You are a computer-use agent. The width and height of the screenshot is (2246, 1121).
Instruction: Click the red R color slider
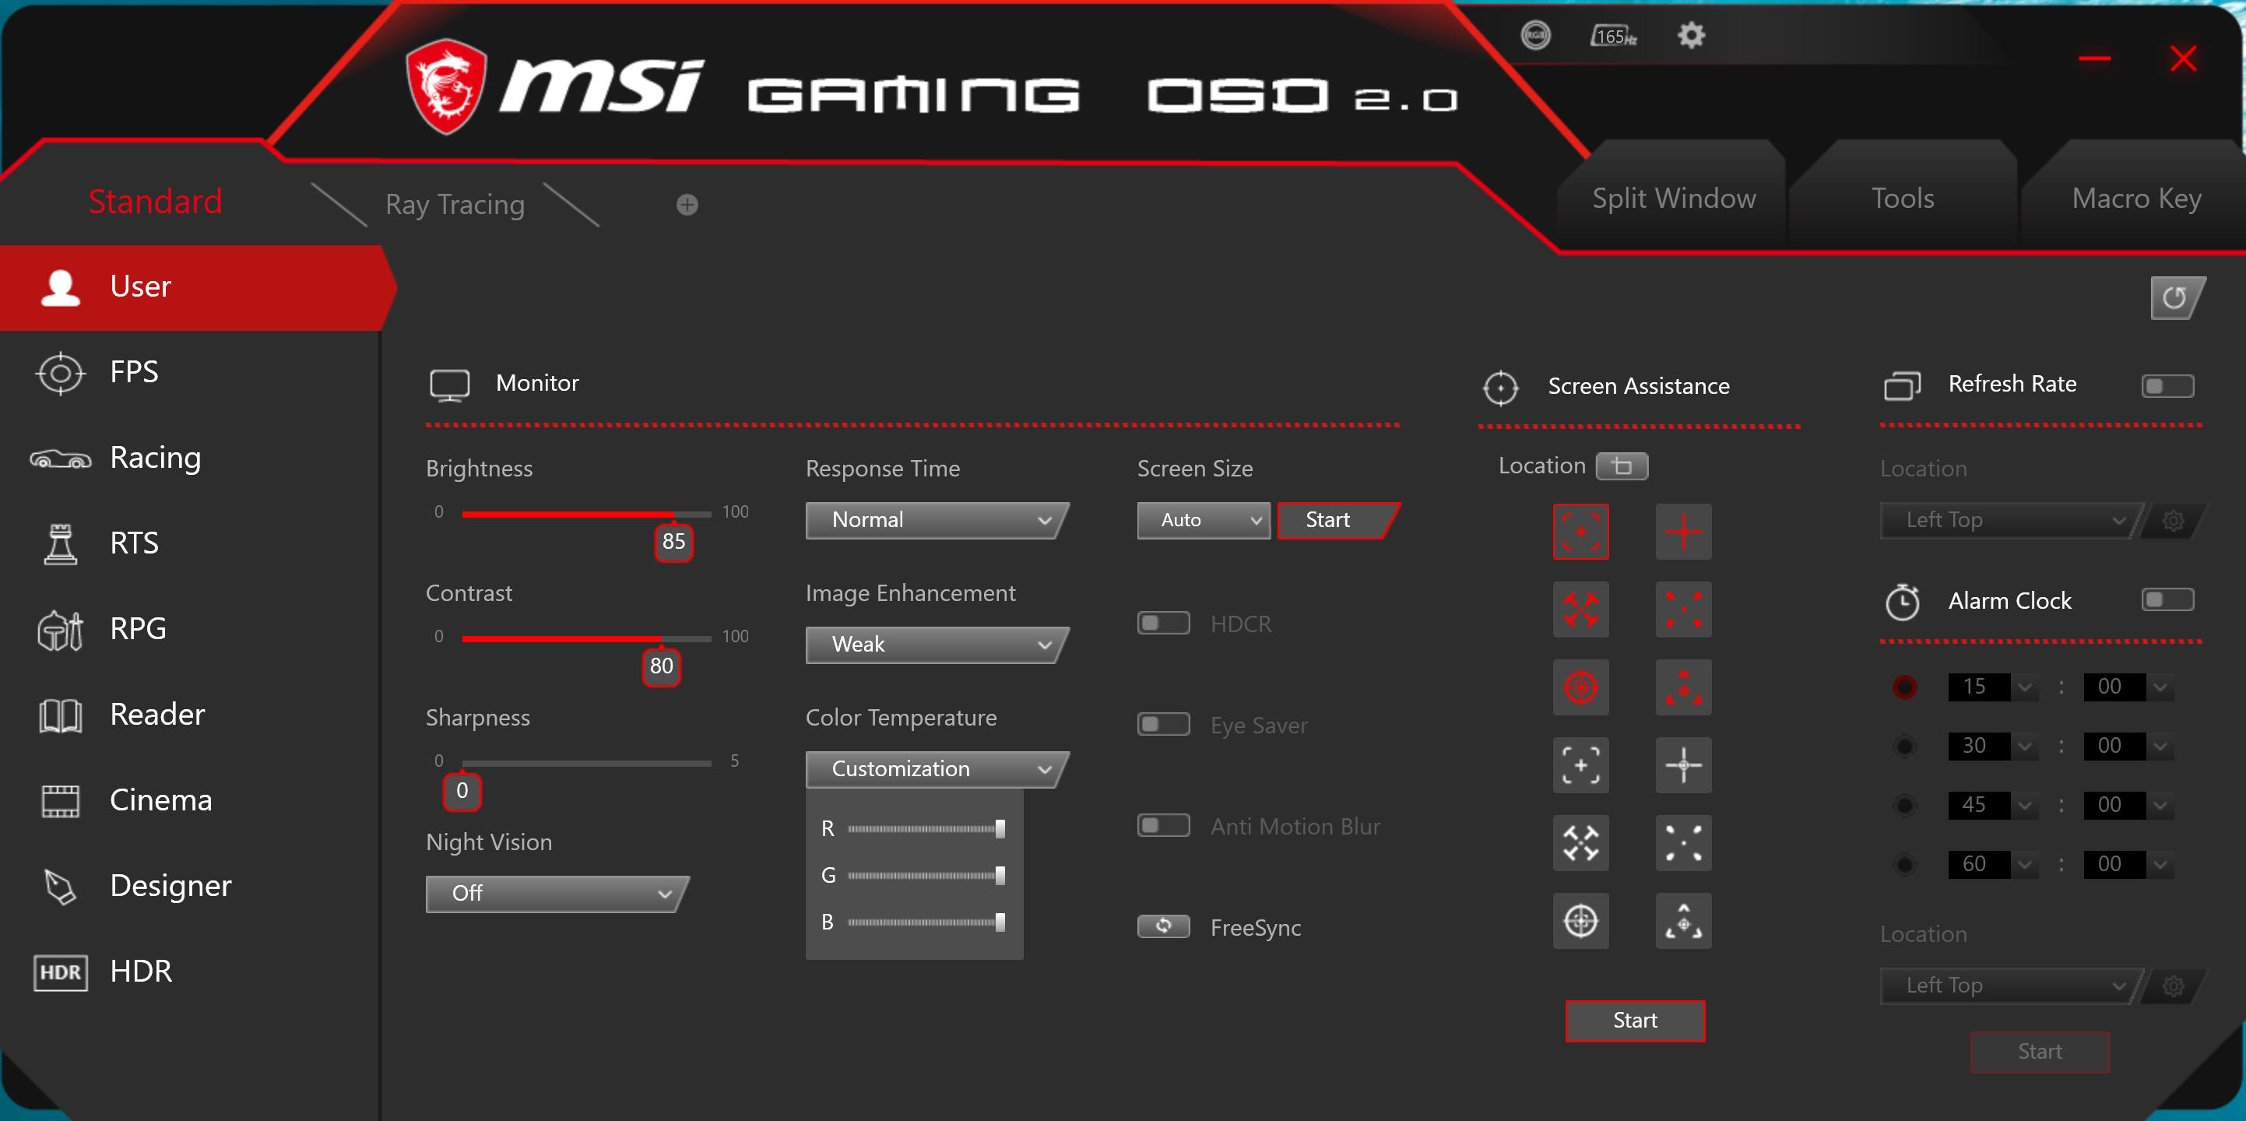926,829
